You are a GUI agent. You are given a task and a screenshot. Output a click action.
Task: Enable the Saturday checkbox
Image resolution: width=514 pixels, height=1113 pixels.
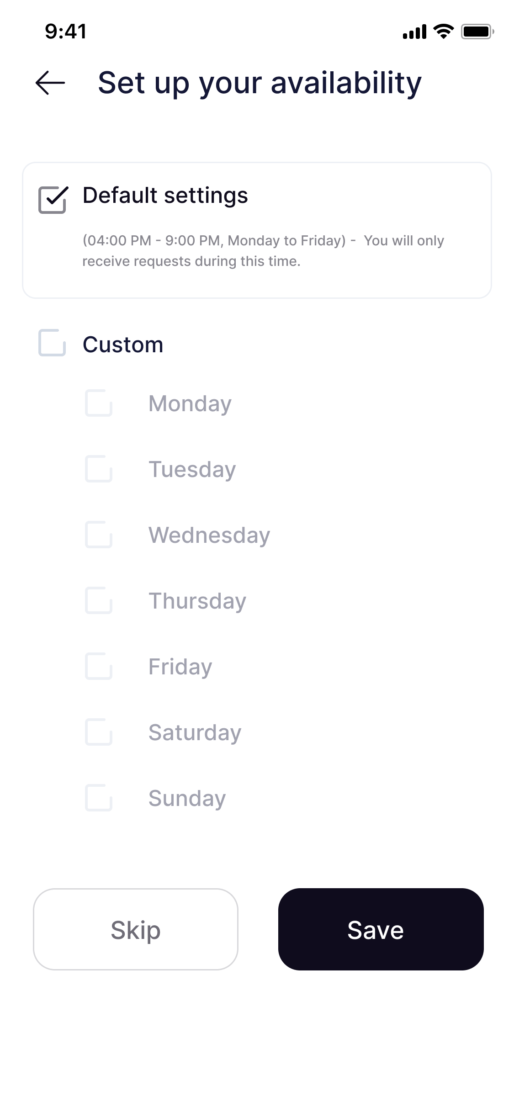click(x=99, y=732)
